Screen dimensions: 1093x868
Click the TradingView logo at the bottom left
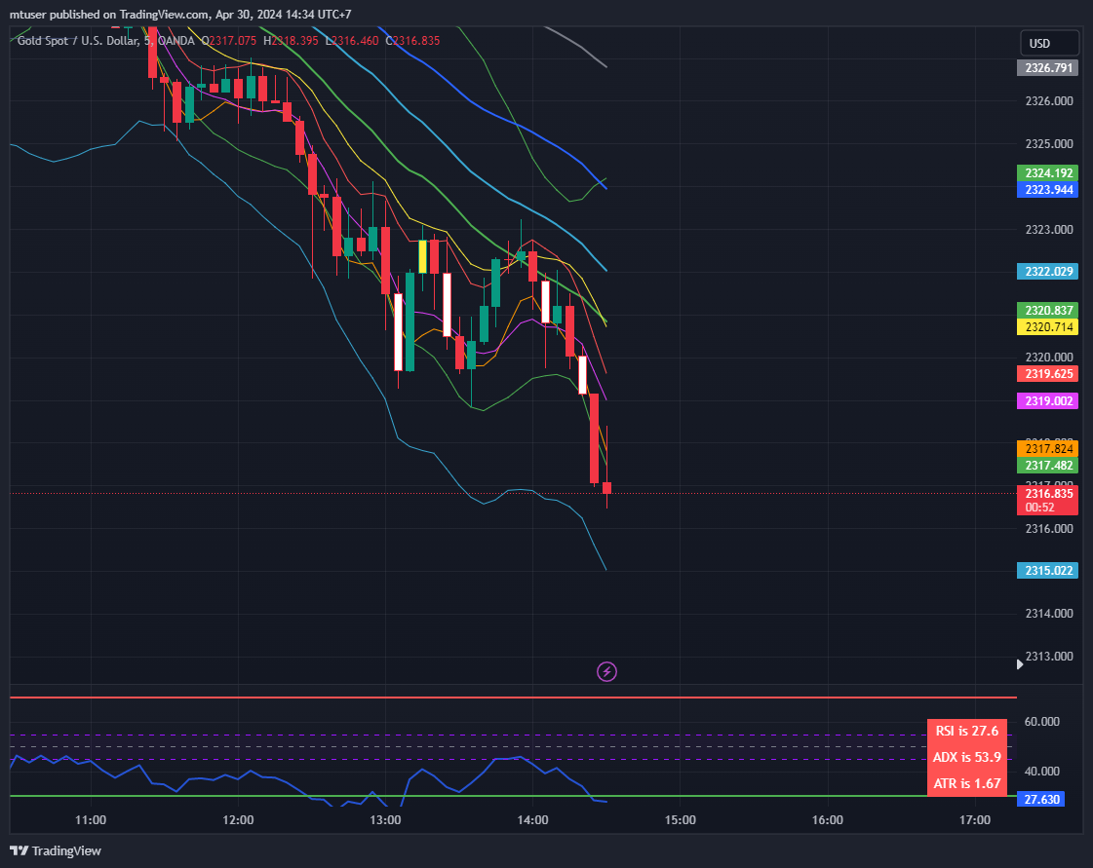point(55,850)
